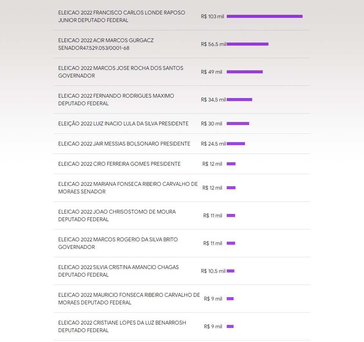Click the Marcos Jose Rocha dos Santos label
This screenshot has height=342, width=364.
point(121,72)
